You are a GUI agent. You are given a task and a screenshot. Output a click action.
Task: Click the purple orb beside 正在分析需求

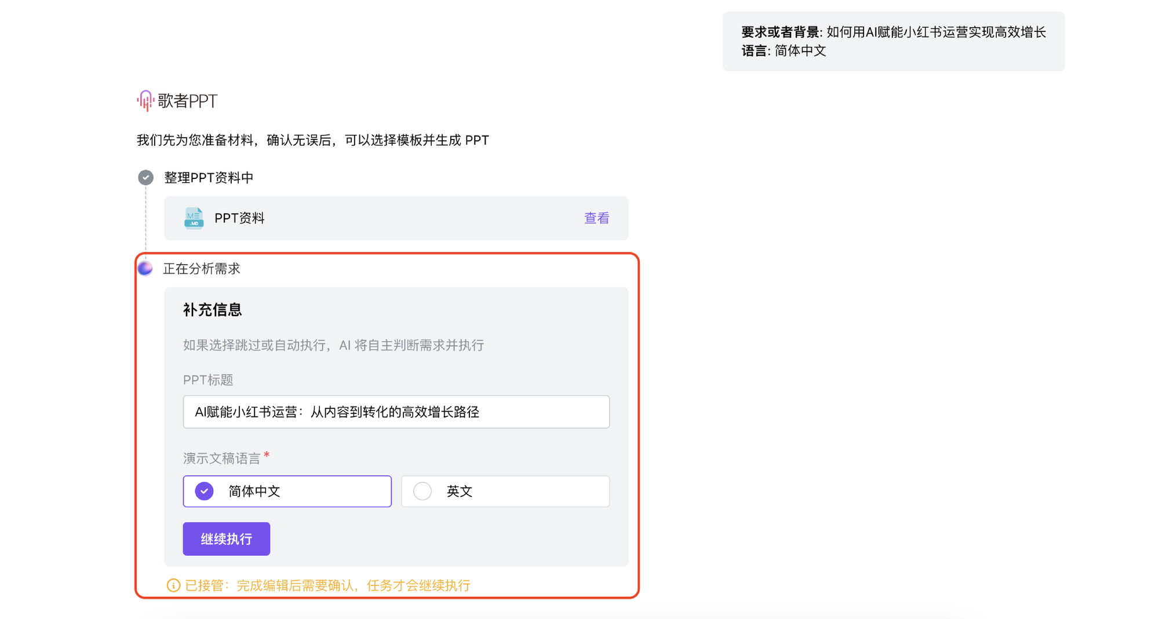click(x=145, y=268)
